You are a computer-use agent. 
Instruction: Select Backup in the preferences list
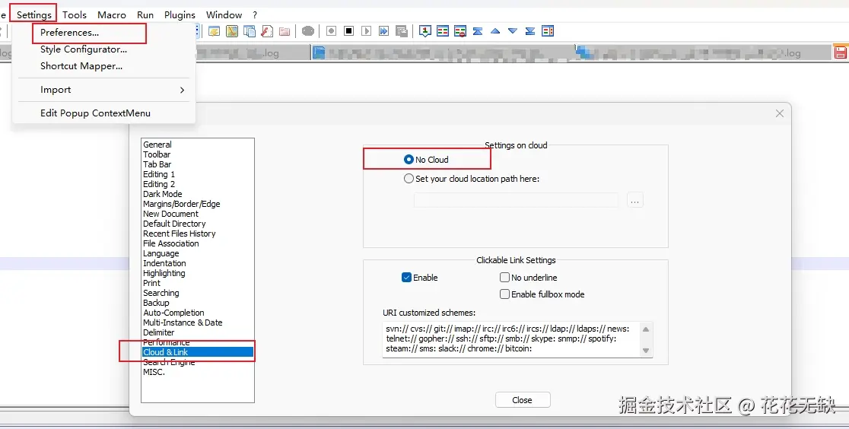156,303
